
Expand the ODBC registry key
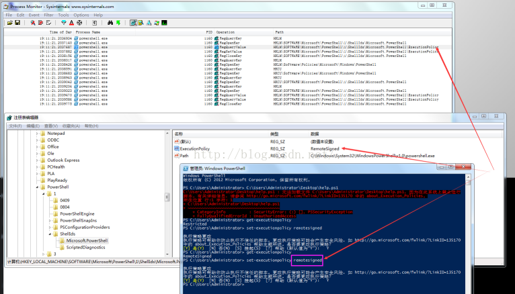[37, 140]
